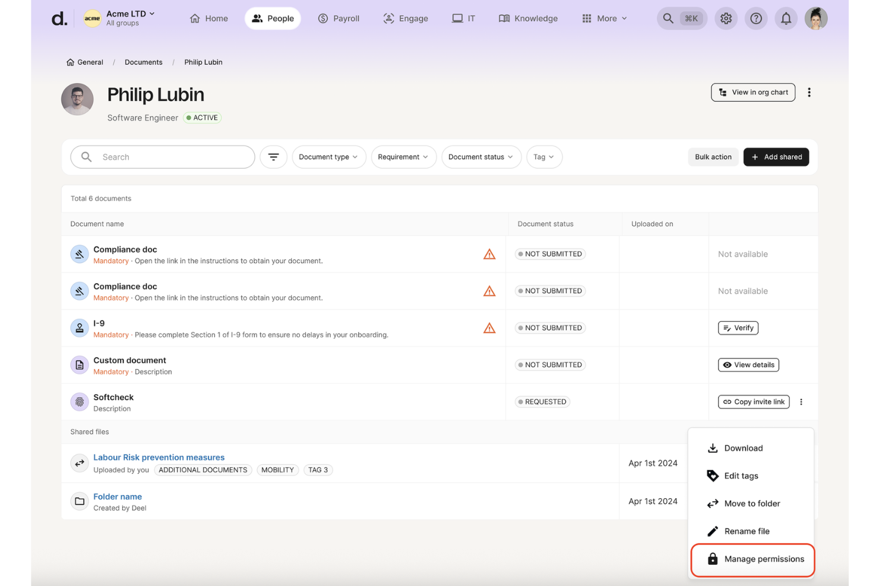This screenshot has height=586, width=879.
Task: Choose Move to folder in the menu
Action: (x=752, y=503)
